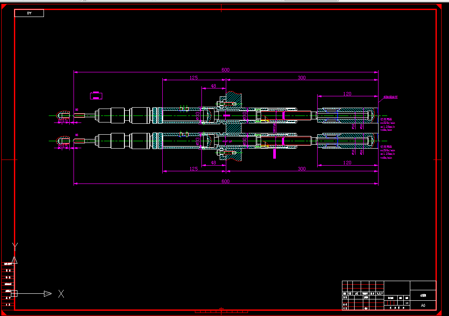Image resolution: width=449 pixels, height=316 pixels.
Task: Select the top 600 overall dimension text
Action: tap(225, 70)
